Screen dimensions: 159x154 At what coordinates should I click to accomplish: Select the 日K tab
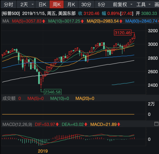click(x=42, y=5)
